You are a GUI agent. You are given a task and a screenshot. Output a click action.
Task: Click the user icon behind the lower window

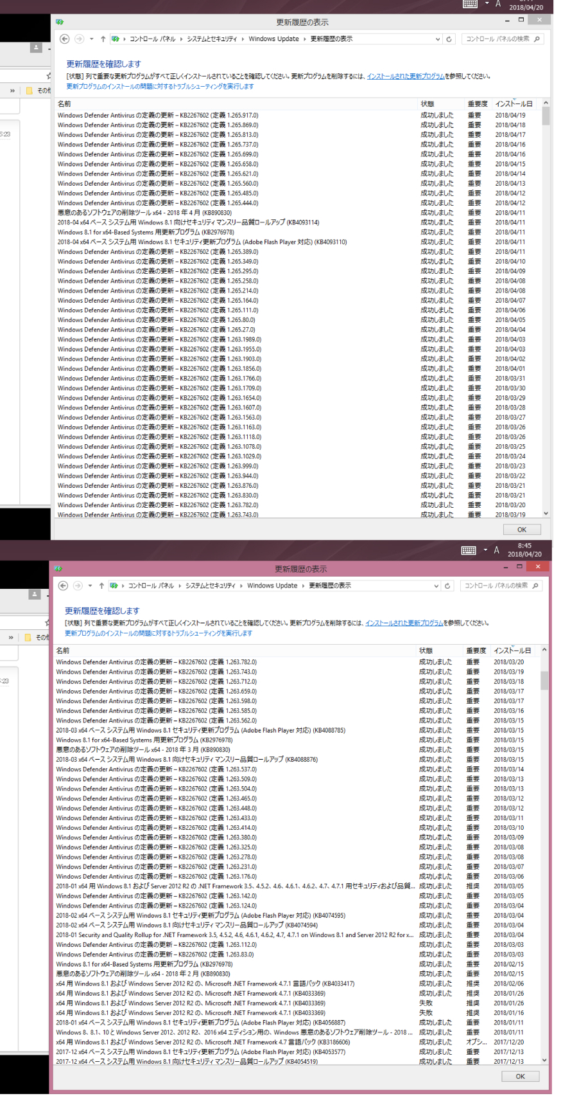pyautogui.click(x=35, y=595)
